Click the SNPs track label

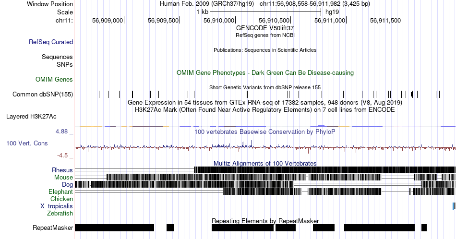[65, 64]
